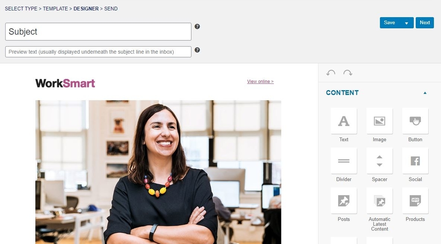Click the undo arrow icon
441x244 pixels.
[331, 73]
